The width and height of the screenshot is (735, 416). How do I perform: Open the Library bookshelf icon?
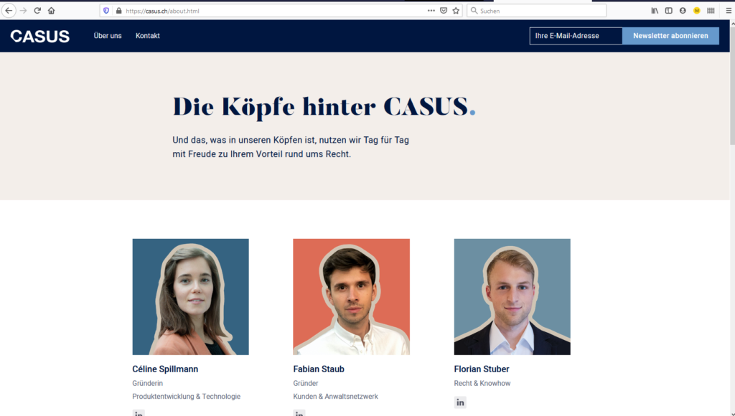tap(655, 10)
